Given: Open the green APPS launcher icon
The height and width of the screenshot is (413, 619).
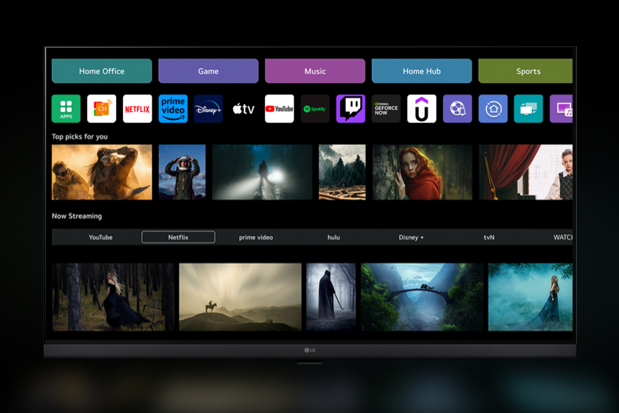Looking at the screenshot, I should tap(66, 109).
